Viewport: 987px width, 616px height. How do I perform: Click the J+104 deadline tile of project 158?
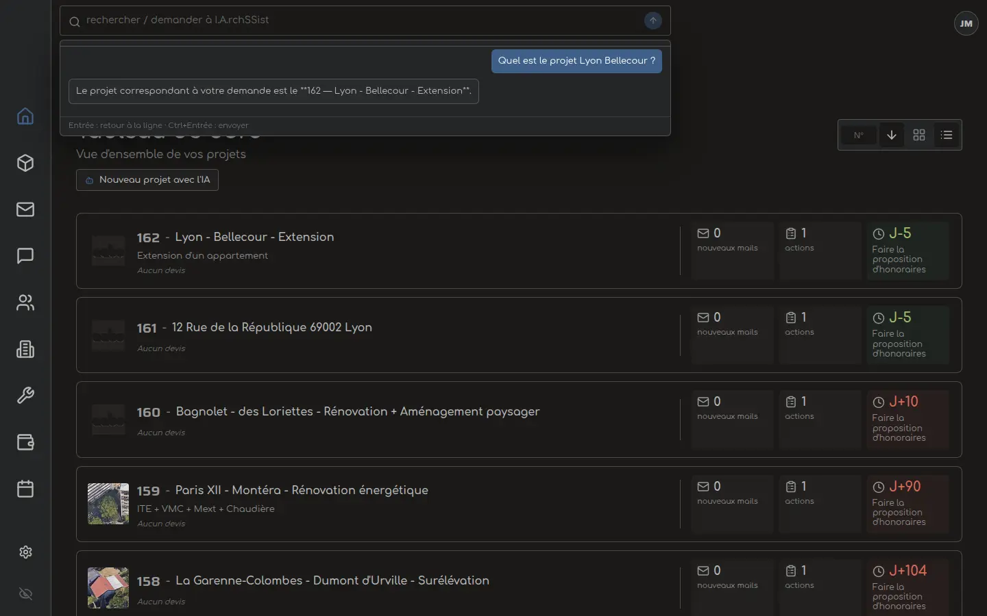[x=908, y=587]
